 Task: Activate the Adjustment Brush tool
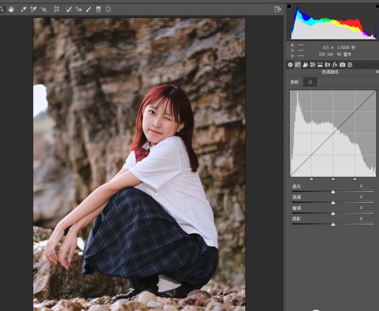pos(89,9)
